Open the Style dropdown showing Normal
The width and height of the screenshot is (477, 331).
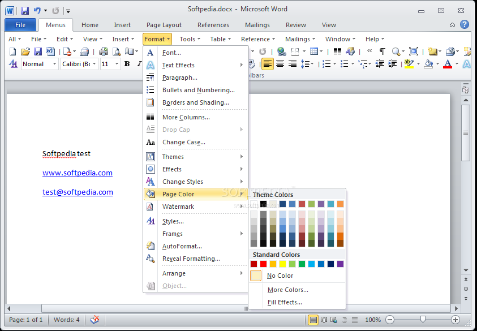(x=55, y=64)
